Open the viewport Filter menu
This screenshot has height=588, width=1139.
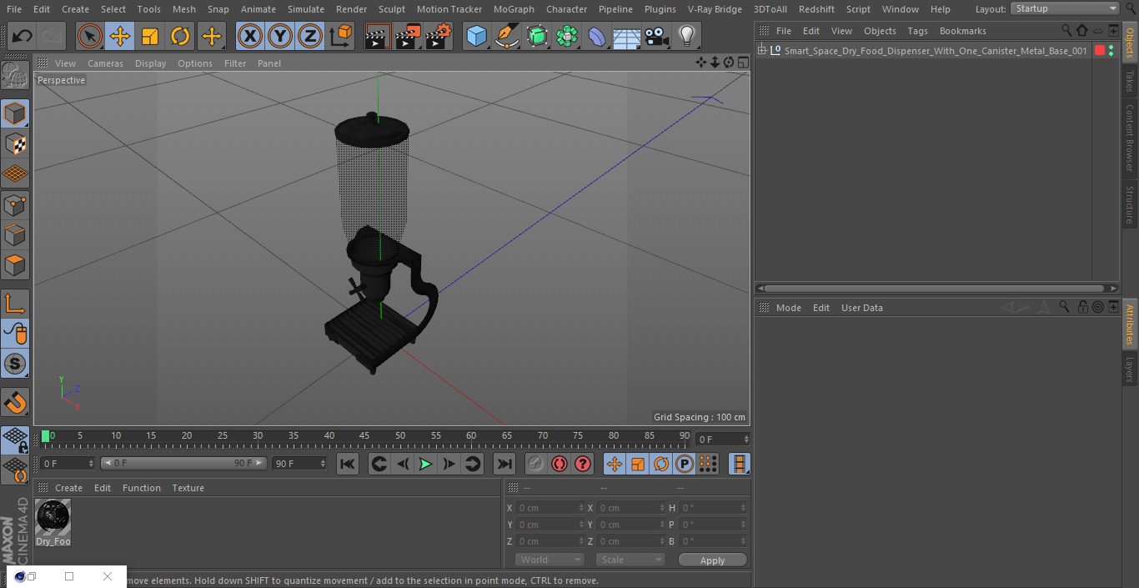pyautogui.click(x=235, y=63)
